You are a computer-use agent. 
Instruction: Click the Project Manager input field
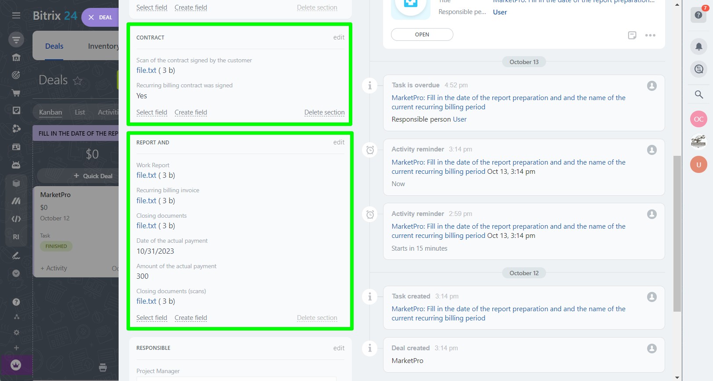pos(236,378)
